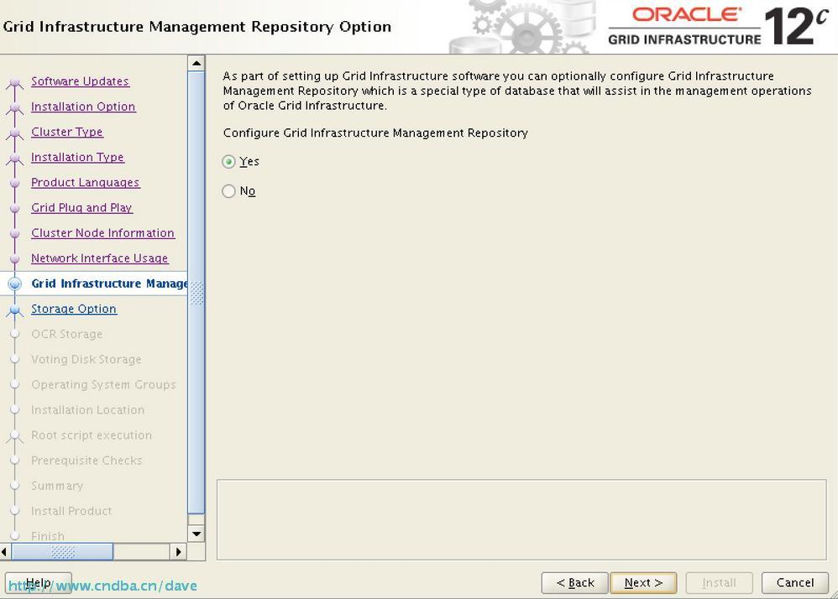Click the Next button to proceed
This screenshot has height=599, width=838.
(x=643, y=582)
